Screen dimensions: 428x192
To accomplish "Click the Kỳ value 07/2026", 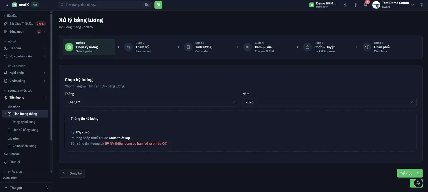I will pos(83,132).
